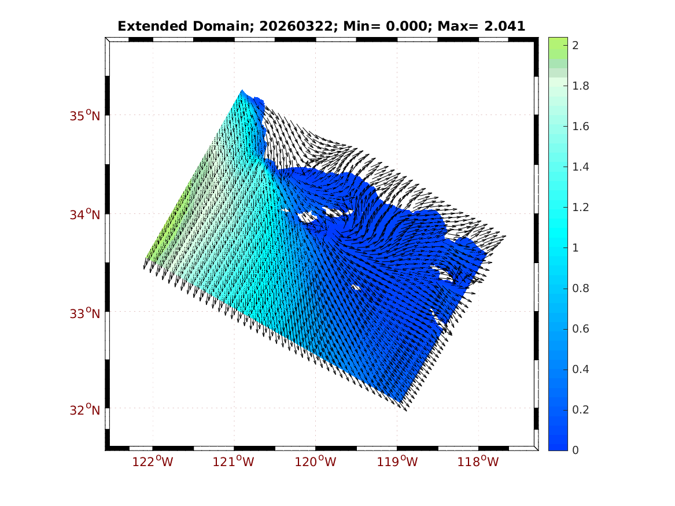This screenshot has width=675, height=506.
Task: Click the 33°N latitude axis label
Action: [85, 313]
